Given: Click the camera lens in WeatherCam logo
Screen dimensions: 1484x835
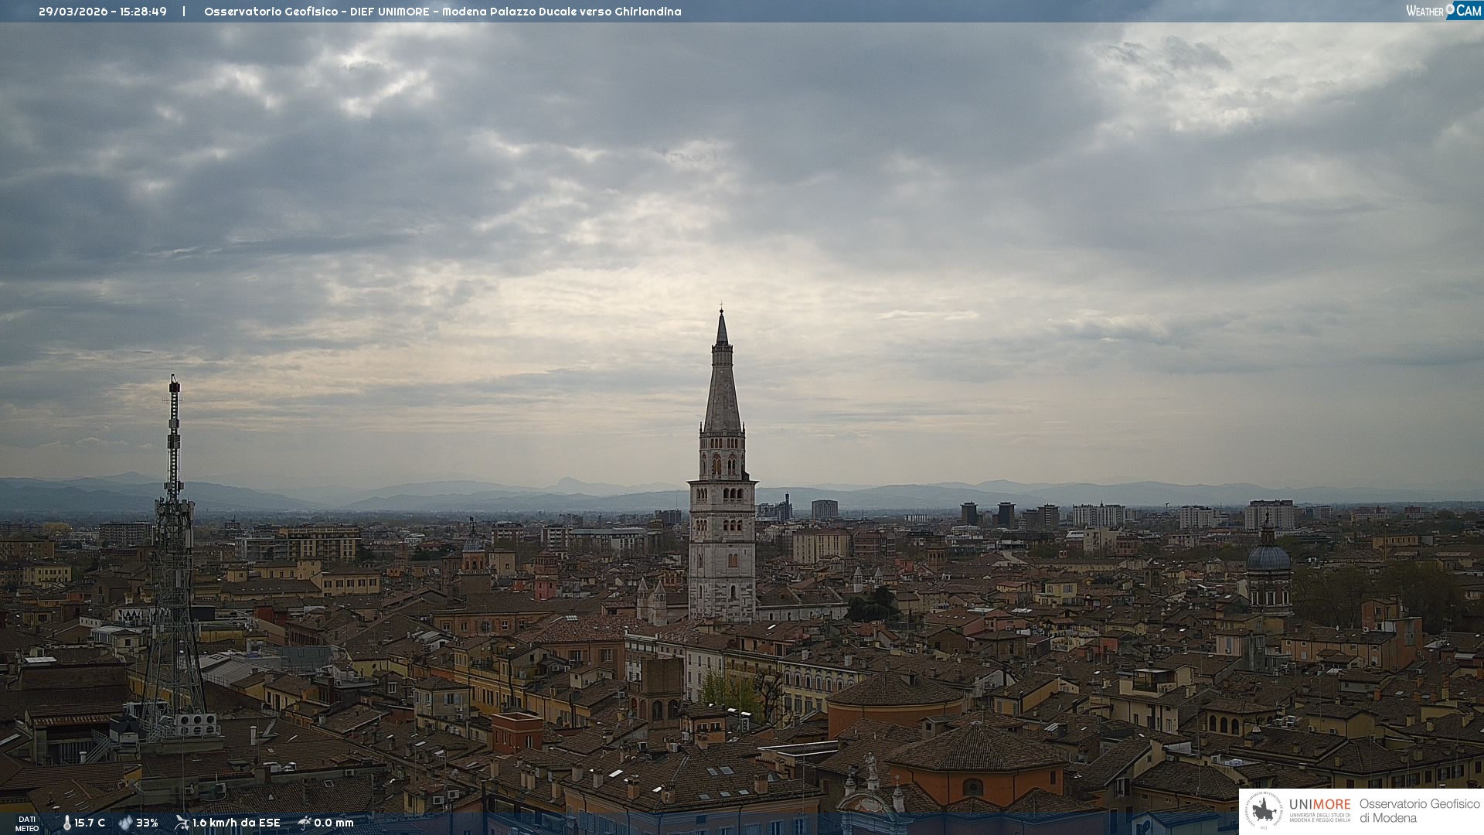Looking at the screenshot, I should (x=1451, y=9).
